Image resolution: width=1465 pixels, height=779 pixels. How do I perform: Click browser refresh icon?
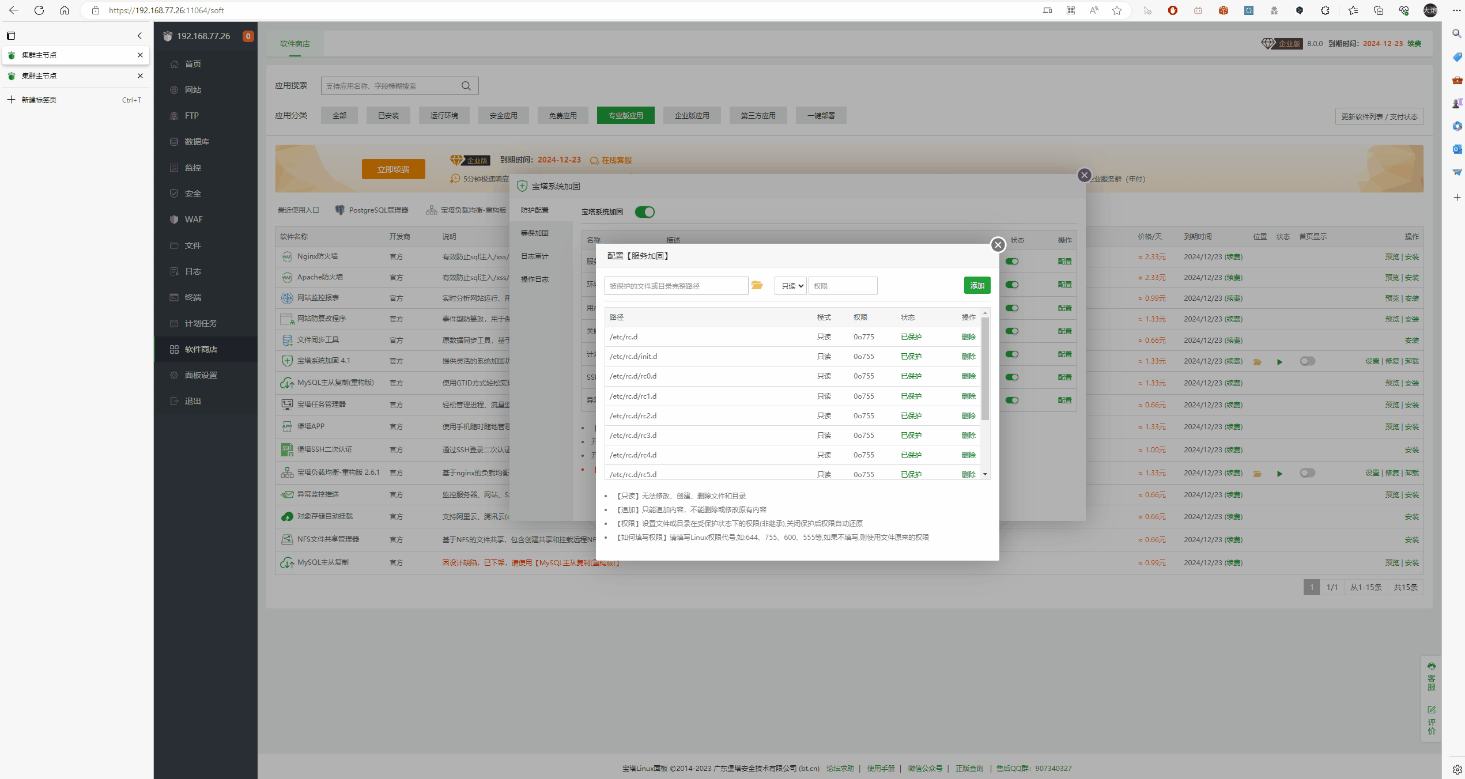tap(39, 10)
